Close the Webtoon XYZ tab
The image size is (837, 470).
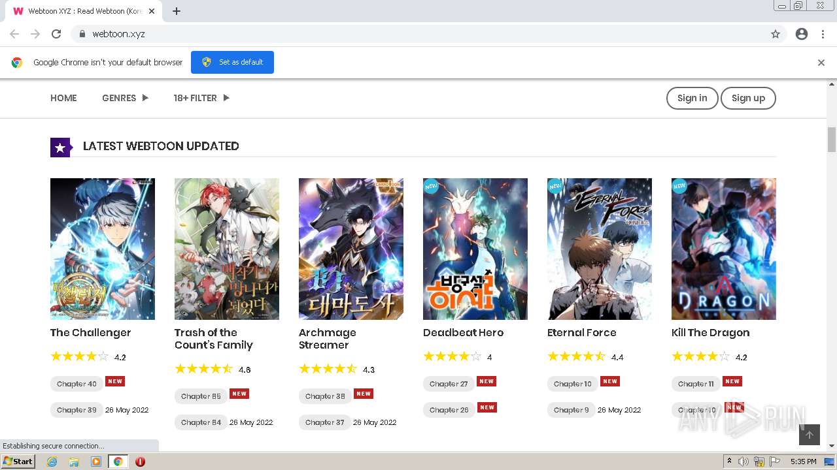click(152, 11)
